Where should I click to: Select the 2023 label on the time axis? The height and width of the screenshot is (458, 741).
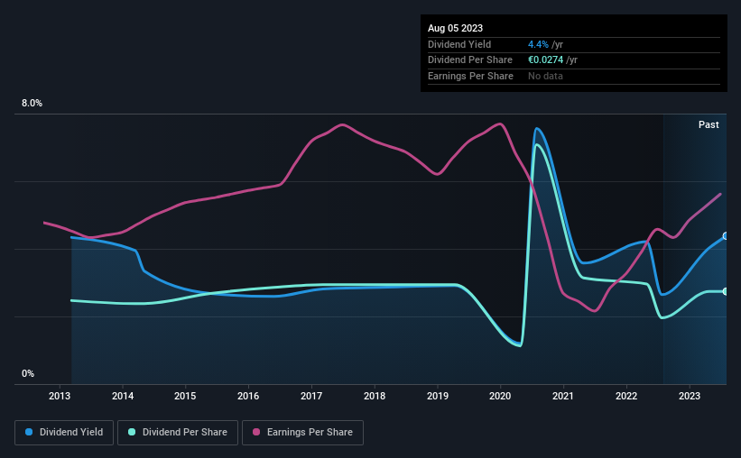pos(690,396)
